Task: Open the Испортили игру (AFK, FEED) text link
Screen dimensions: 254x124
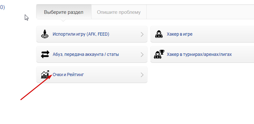Action: pyautogui.click(x=81, y=34)
